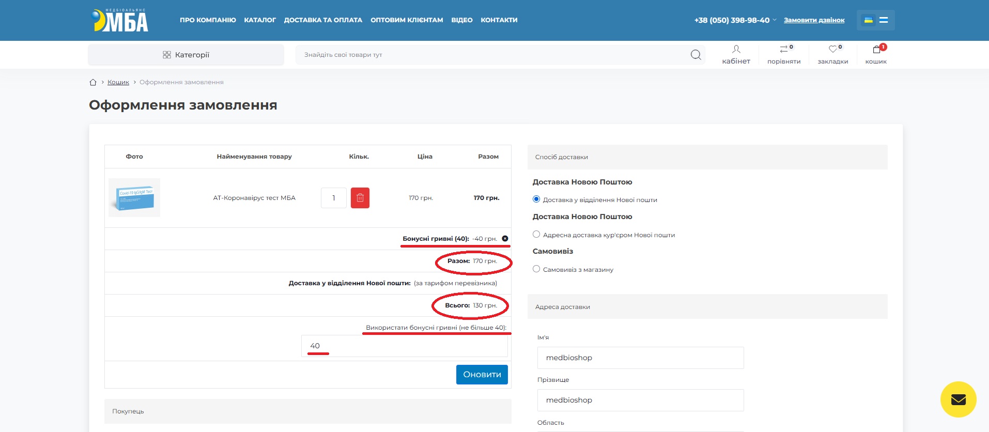Delete the item with red trash button
Image resolution: width=989 pixels, height=432 pixels.
[360, 198]
